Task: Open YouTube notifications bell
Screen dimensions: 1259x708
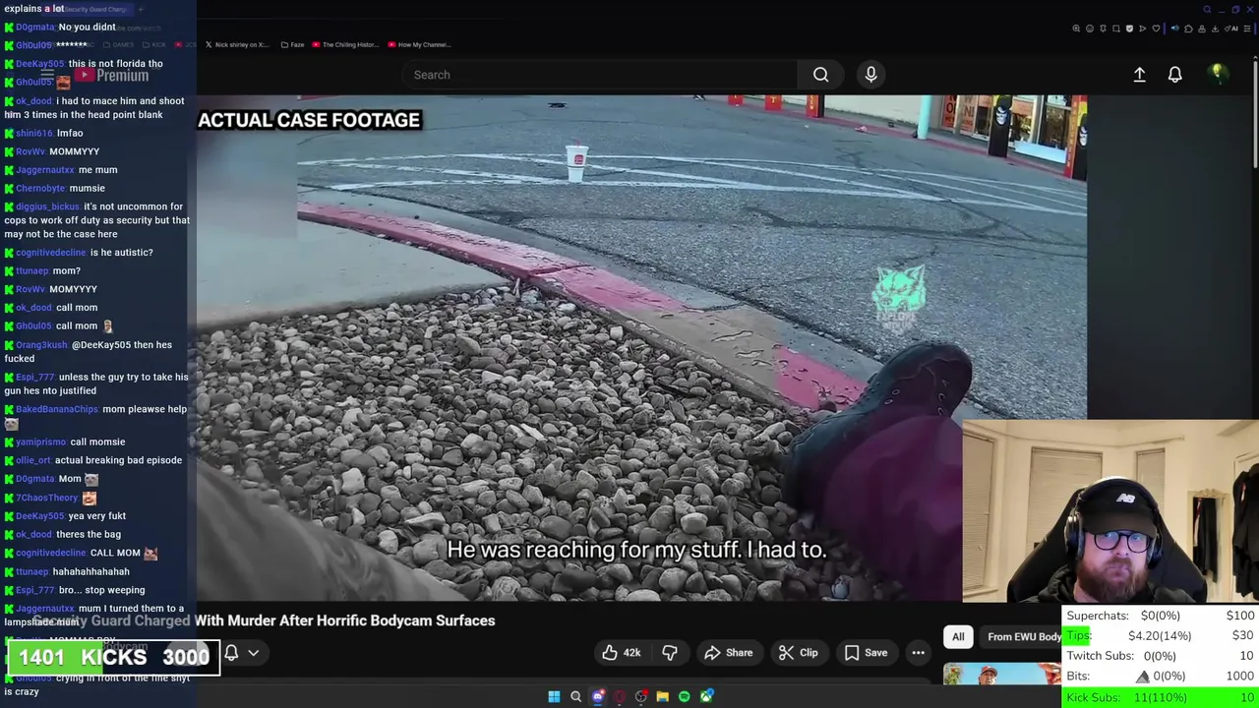Action: [1174, 75]
